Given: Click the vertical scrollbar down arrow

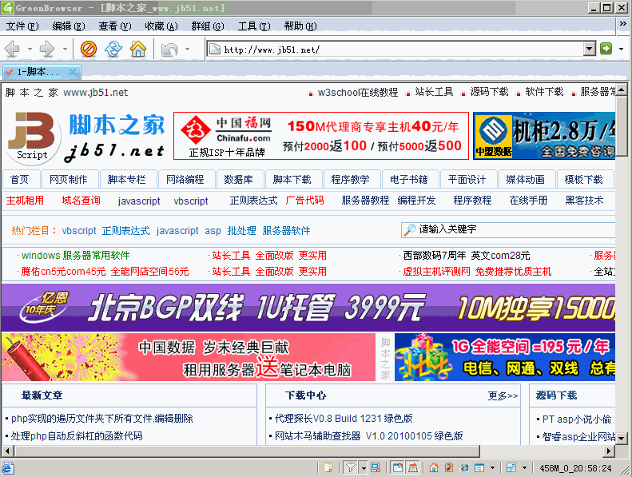Looking at the screenshot, I should [x=621, y=439].
